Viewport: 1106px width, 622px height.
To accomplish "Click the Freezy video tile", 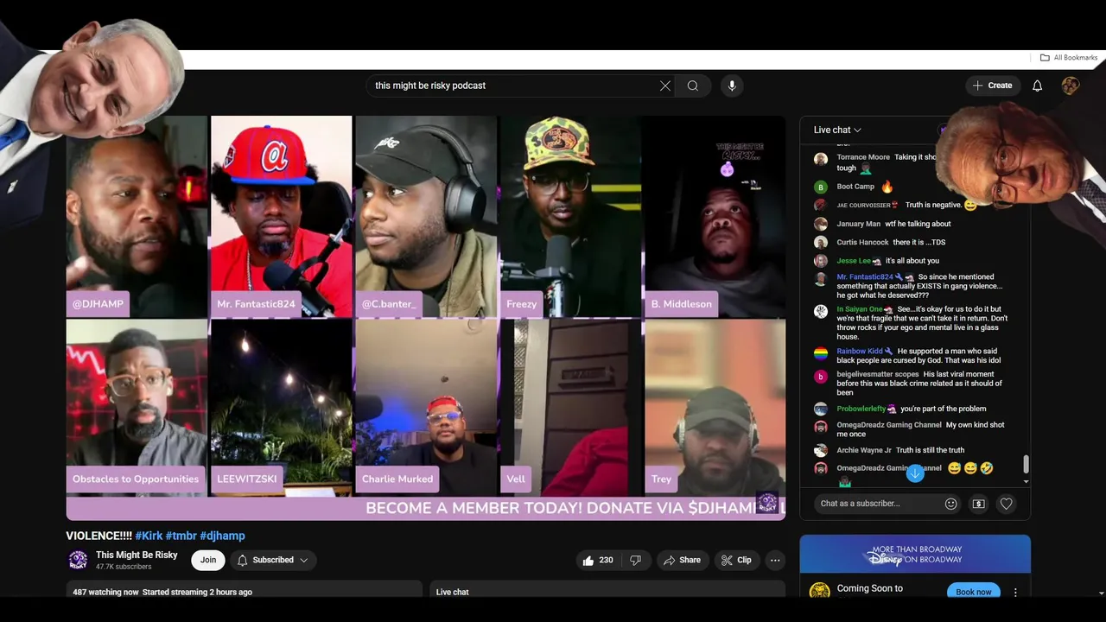I will click(x=571, y=217).
